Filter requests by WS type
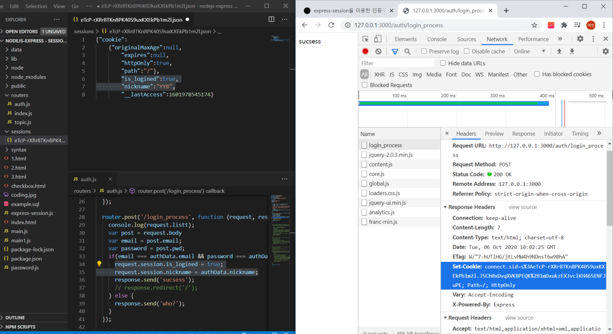 (479, 74)
